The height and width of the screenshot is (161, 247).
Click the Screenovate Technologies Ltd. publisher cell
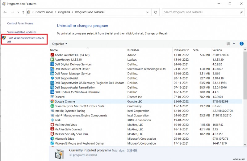pyautogui.click(x=147, y=69)
